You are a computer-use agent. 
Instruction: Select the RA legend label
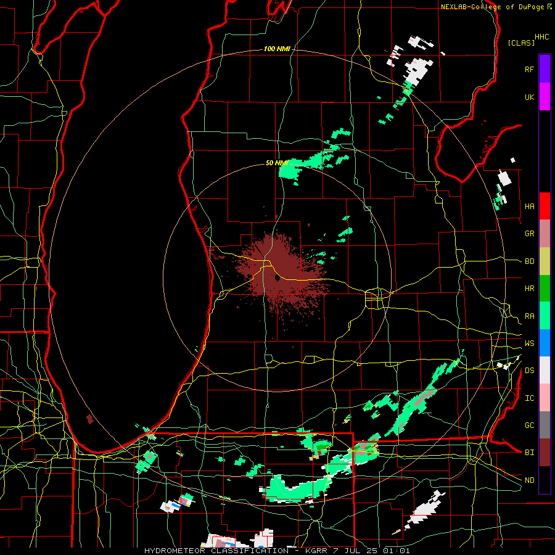(x=529, y=316)
